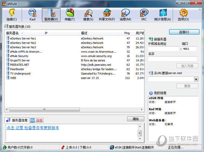Click server icon of eDonkey Server No1
The image size is (204, 152).
tap(8, 38)
